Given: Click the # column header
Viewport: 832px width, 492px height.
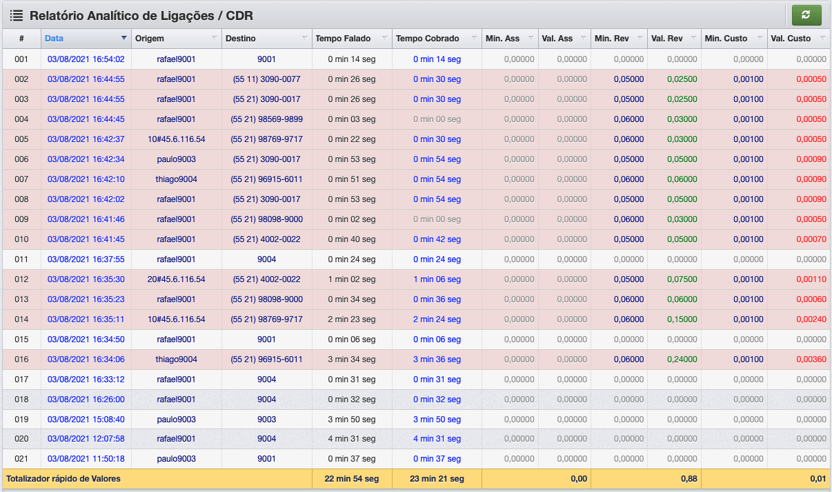Looking at the screenshot, I should (x=21, y=39).
